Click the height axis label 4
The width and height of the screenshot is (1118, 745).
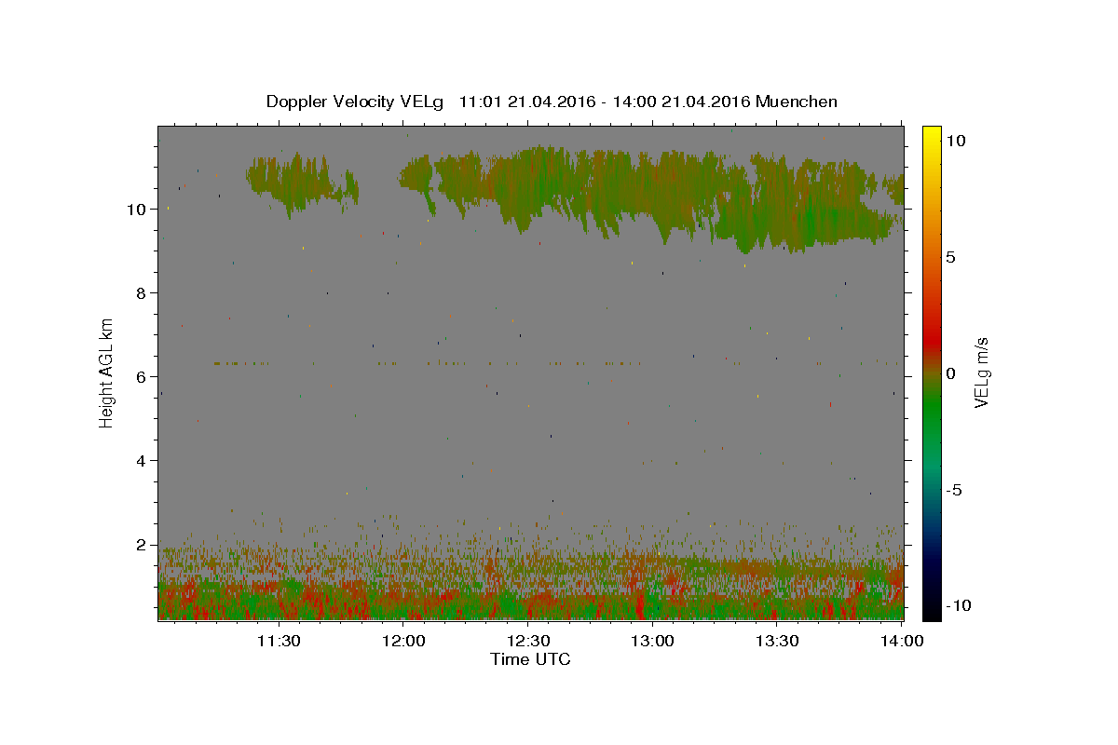[x=142, y=461]
